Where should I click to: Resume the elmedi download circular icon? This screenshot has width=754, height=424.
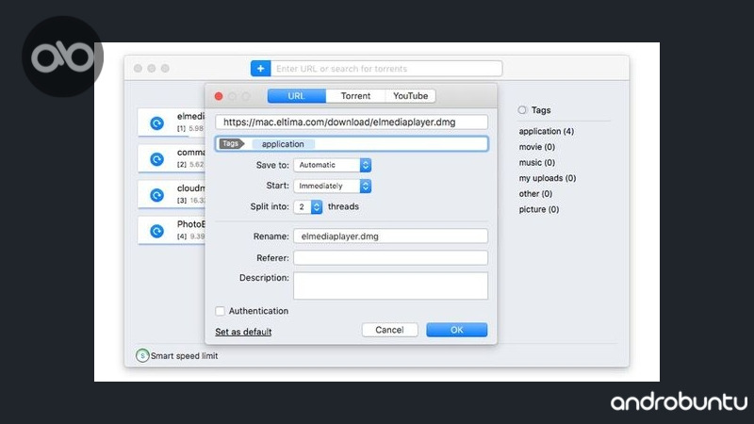pyautogui.click(x=156, y=123)
